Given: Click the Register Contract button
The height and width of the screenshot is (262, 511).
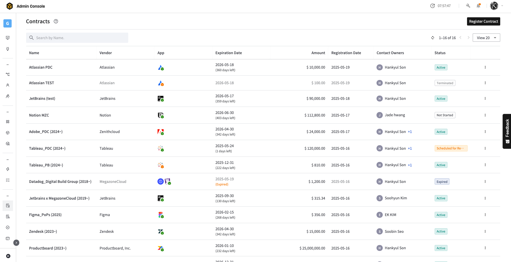Looking at the screenshot, I should point(483,21).
